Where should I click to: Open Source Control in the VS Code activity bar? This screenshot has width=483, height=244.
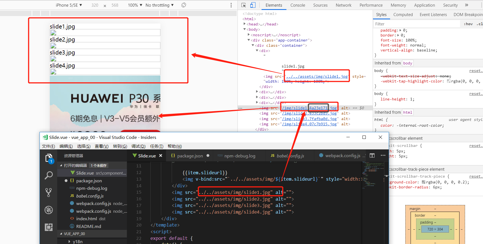(49, 192)
